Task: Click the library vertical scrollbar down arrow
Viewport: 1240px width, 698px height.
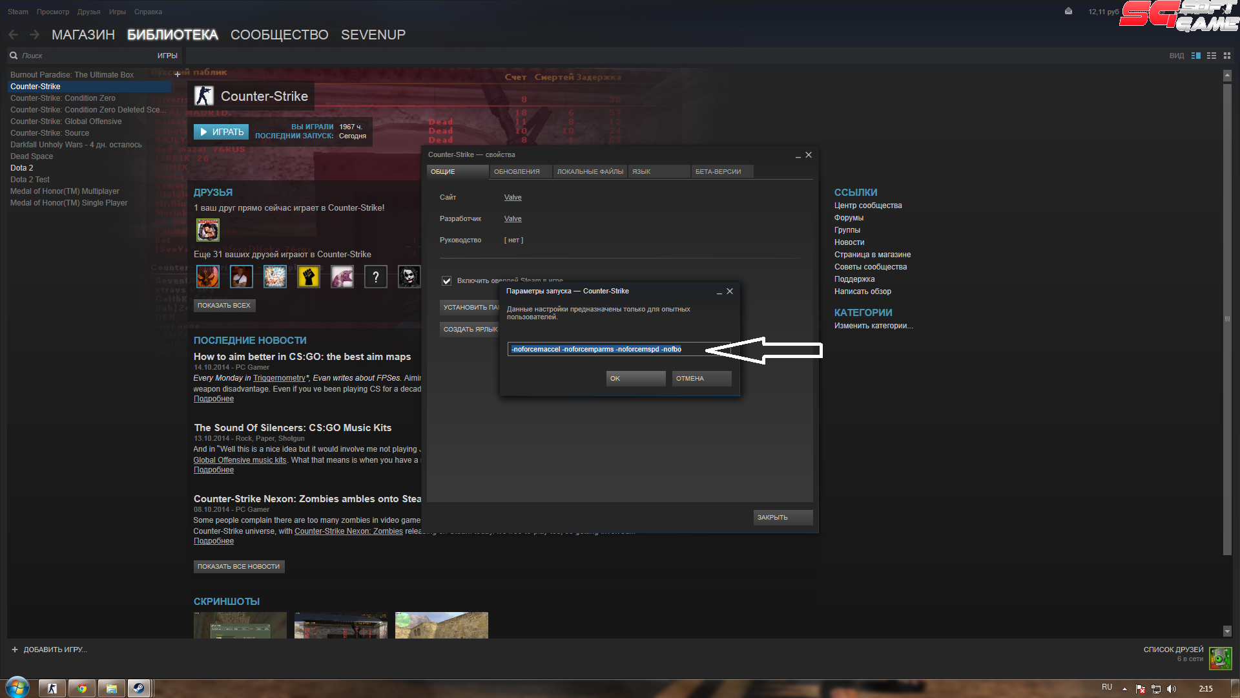Action: pos(1227,631)
